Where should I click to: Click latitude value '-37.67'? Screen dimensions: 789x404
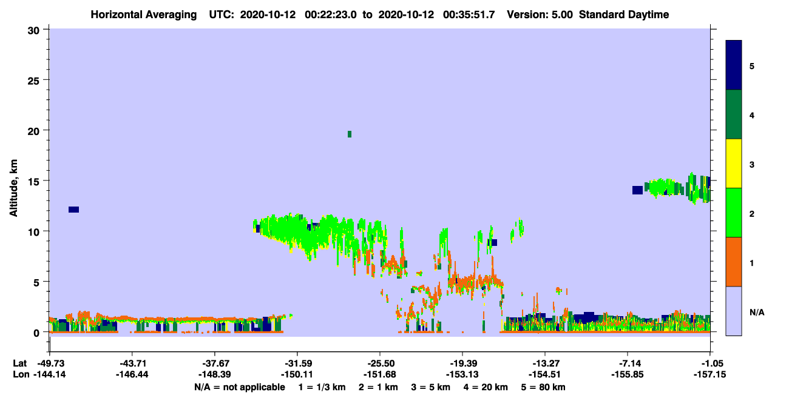[215, 363]
